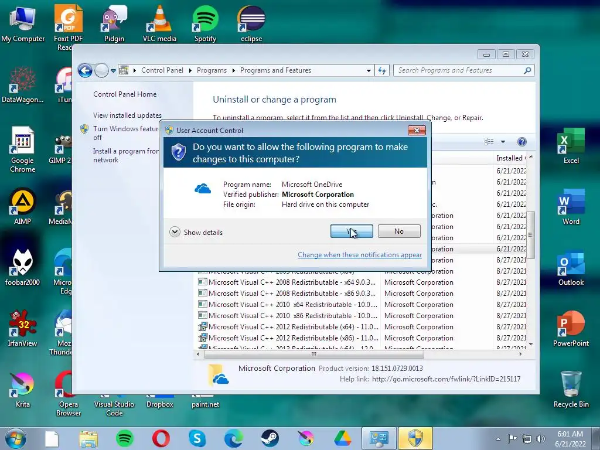
Task: Open Google Chrome desktop shortcut
Action: point(23,150)
